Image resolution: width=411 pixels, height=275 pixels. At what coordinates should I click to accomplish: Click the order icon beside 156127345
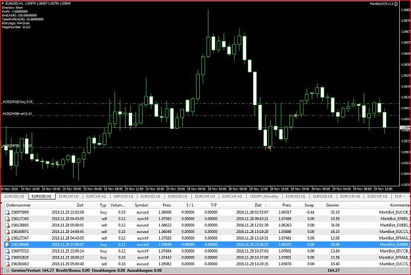click(x=8, y=219)
